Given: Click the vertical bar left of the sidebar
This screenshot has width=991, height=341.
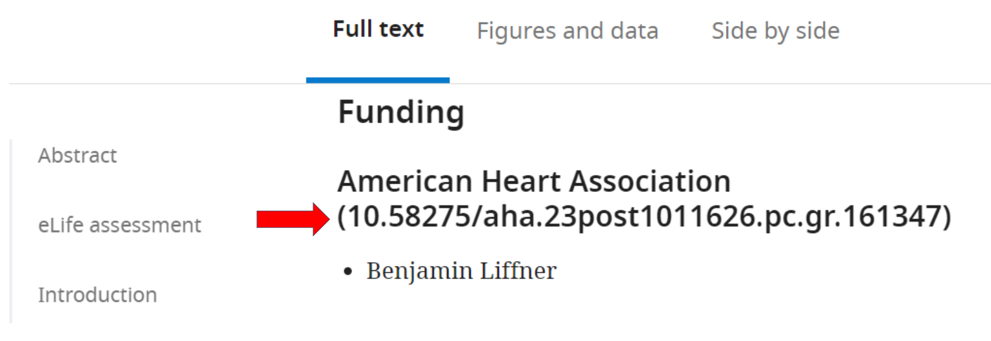Looking at the screenshot, I should 11,231.
